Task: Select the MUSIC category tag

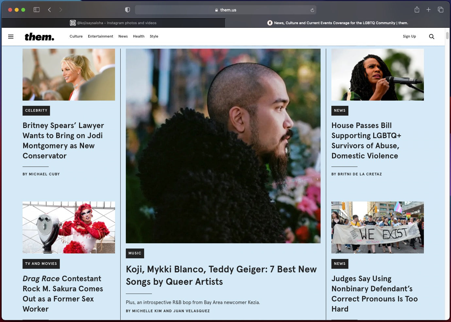Action: [x=135, y=253]
